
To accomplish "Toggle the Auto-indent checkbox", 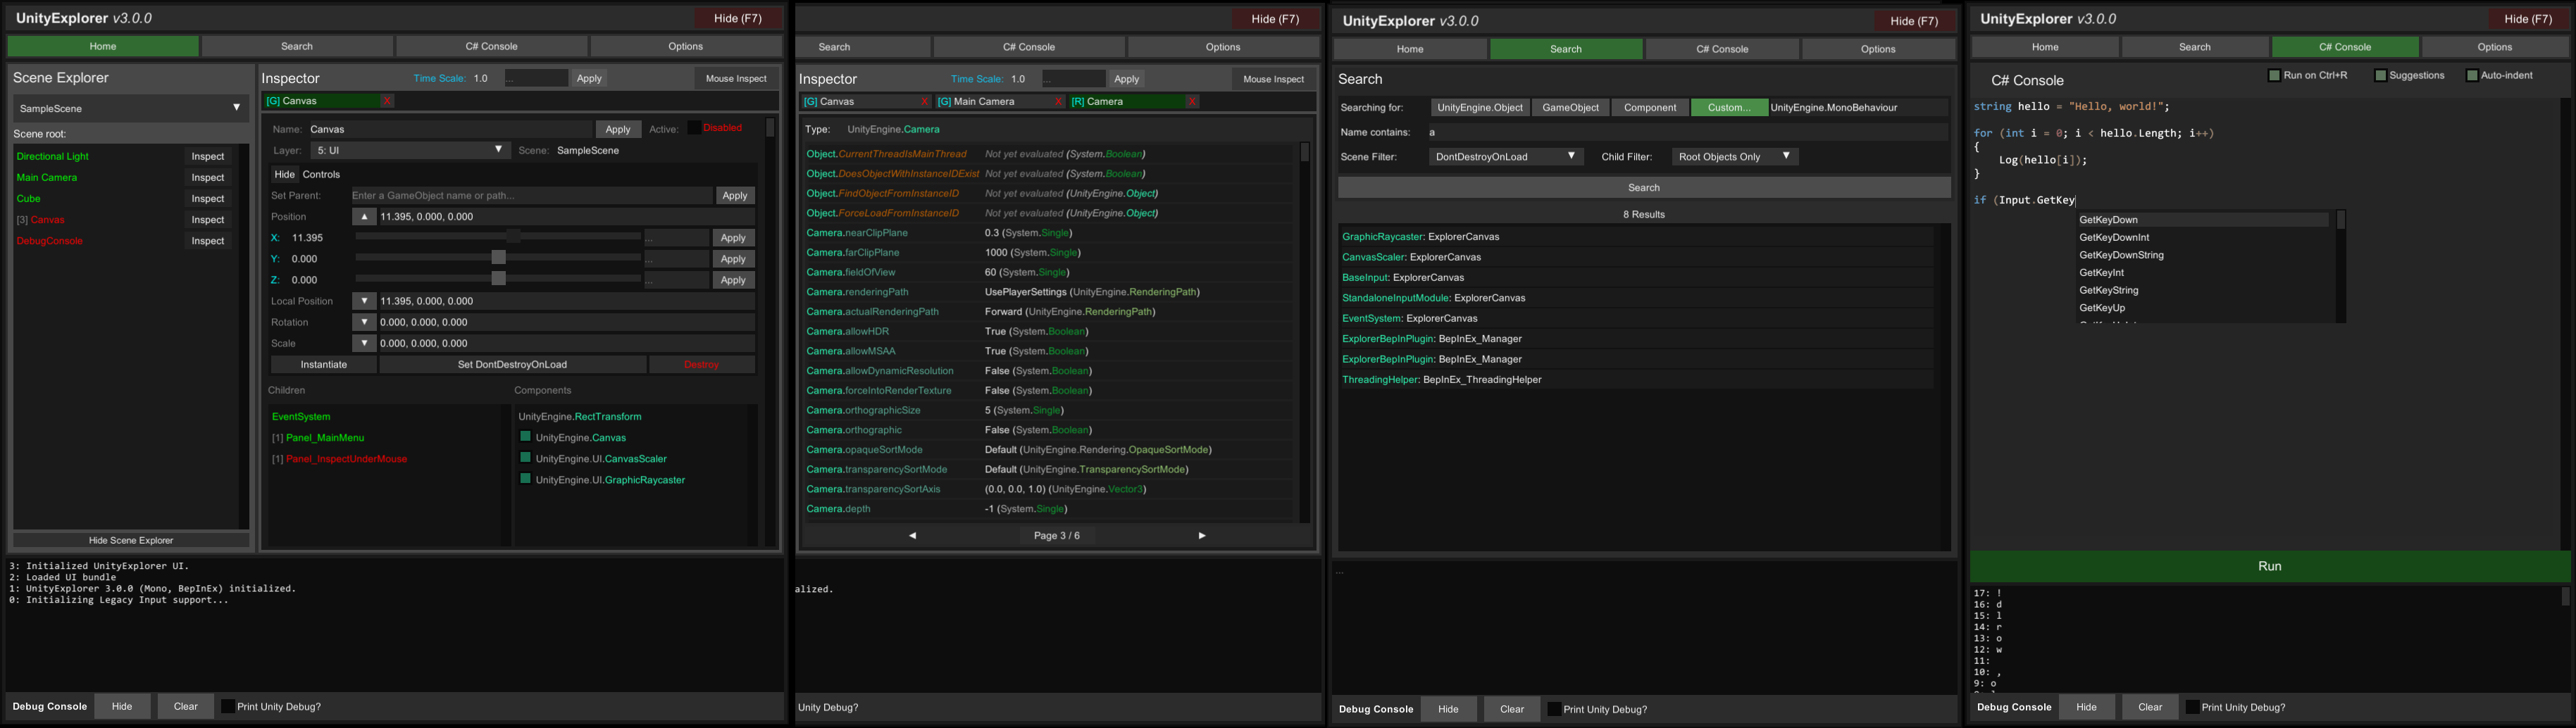I will click(2472, 75).
